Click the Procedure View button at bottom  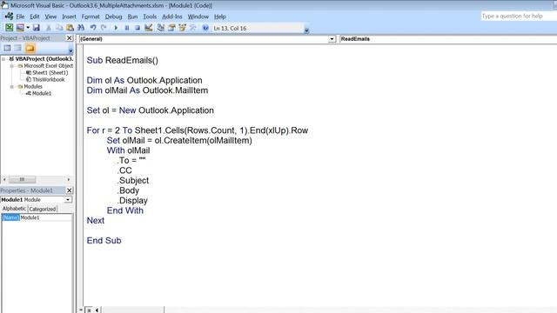click(81, 310)
